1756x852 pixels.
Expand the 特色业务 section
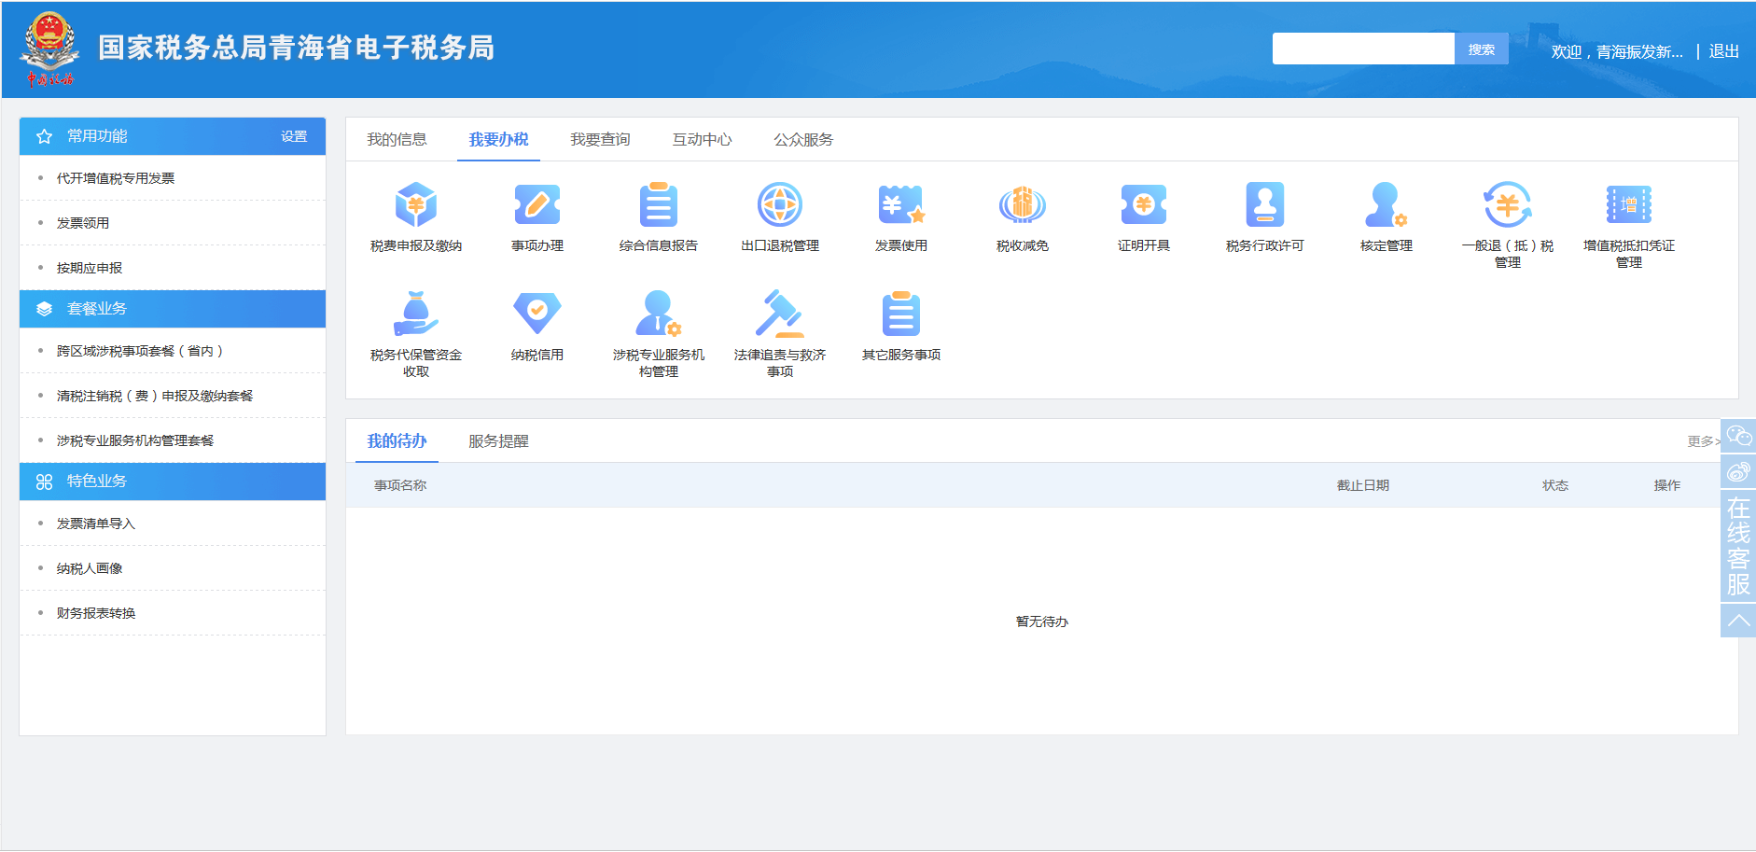tap(172, 482)
